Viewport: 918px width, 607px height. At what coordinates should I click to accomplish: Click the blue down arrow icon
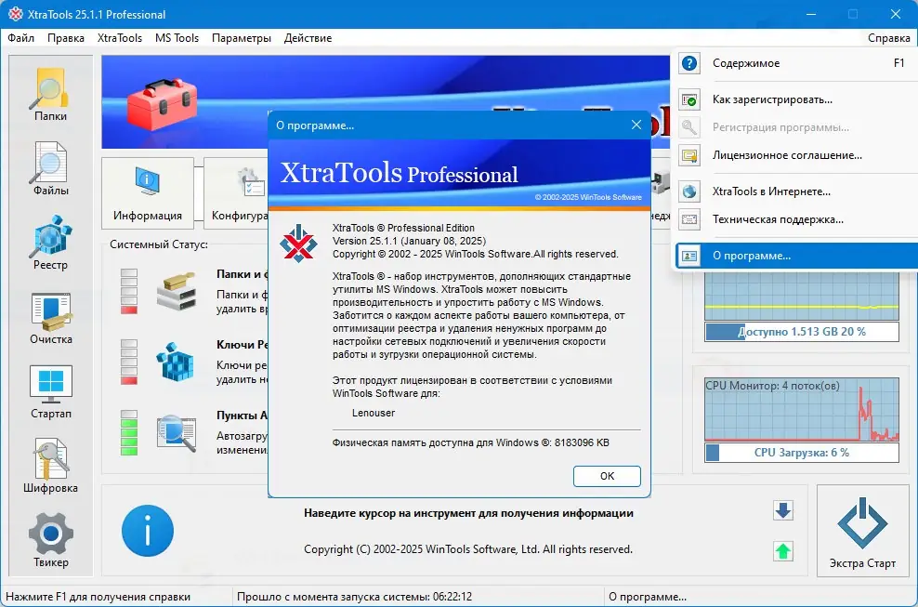(x=782, y=510)
